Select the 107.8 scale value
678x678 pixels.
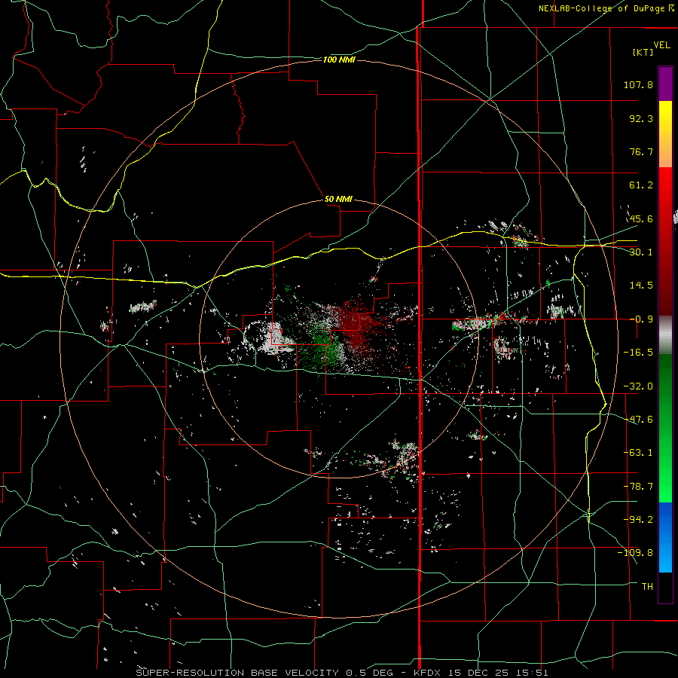[x=638, y=84]
